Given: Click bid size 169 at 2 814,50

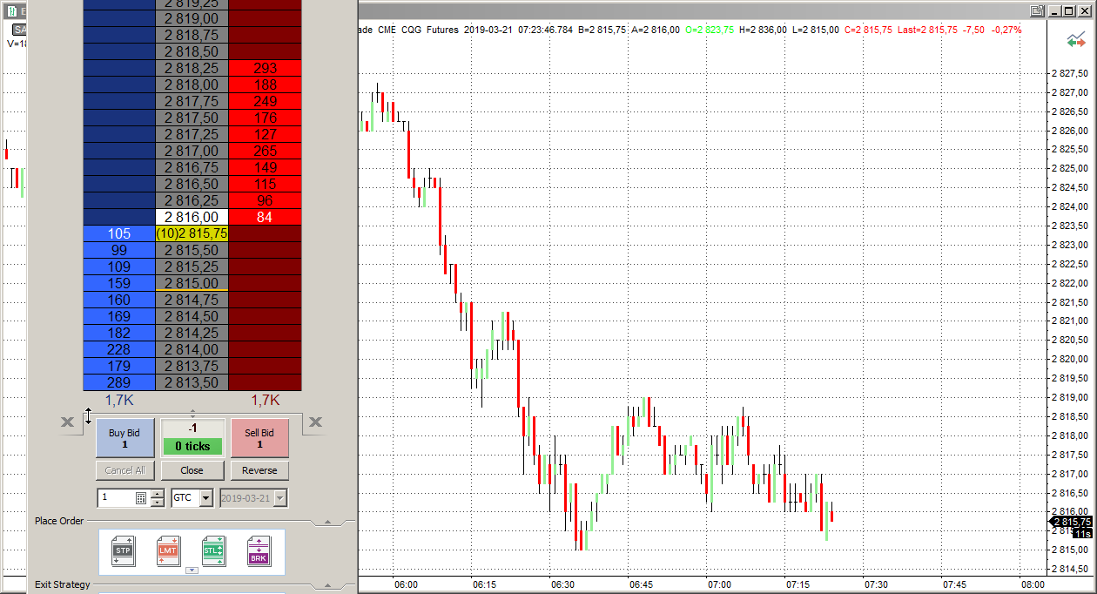Looking at the screenshot, I should [119, 316].
